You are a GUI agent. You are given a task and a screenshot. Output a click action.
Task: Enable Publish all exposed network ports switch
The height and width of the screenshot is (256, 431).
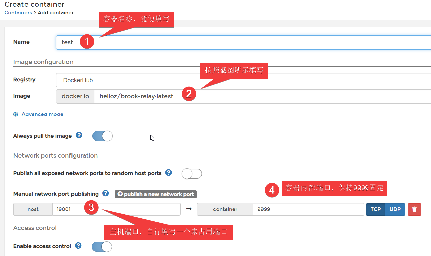192,174
